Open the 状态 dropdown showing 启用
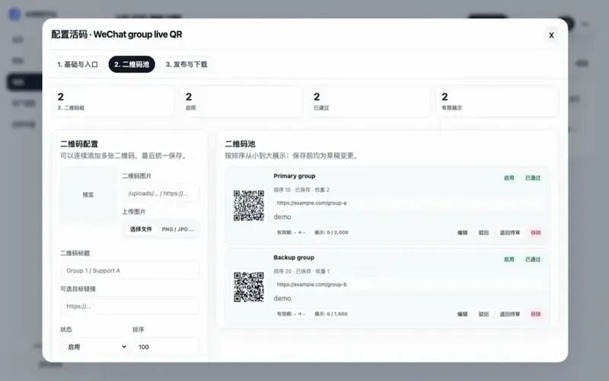Viewport: 609px width, 381px height. [x=96, y=347]
